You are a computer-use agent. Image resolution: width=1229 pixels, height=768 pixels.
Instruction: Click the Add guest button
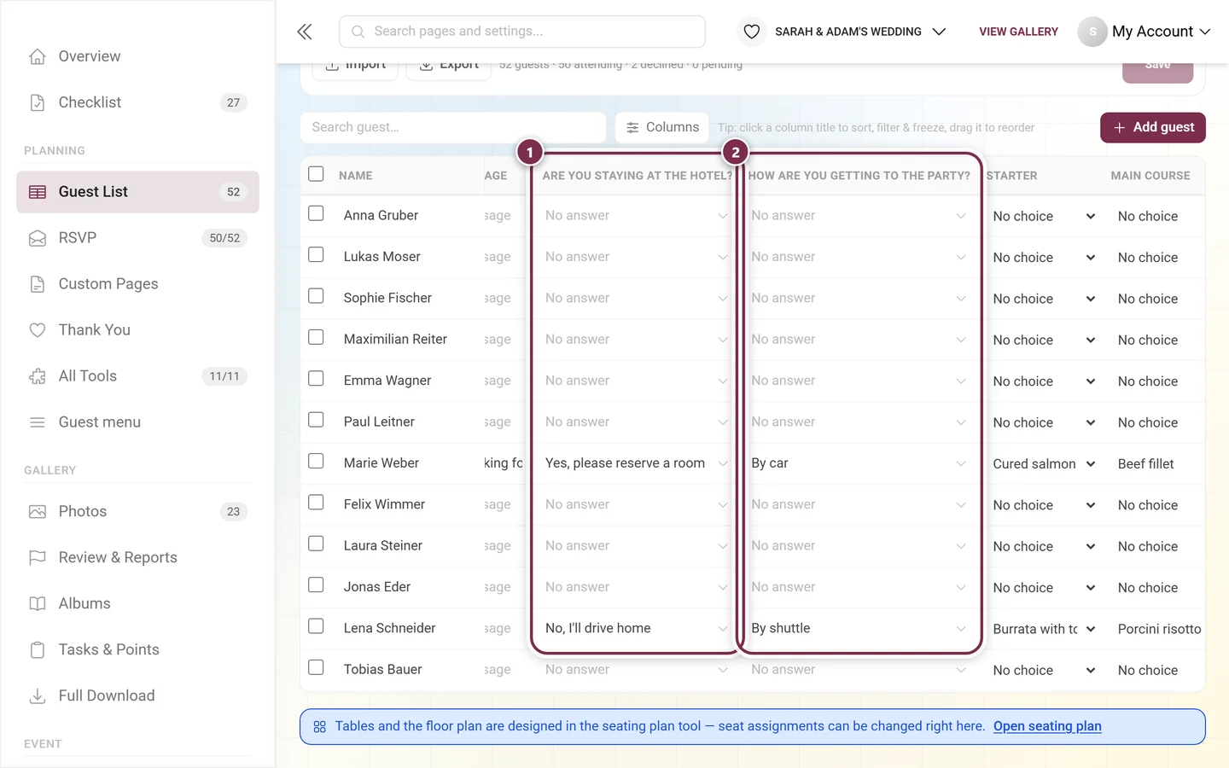(1153, 127)
